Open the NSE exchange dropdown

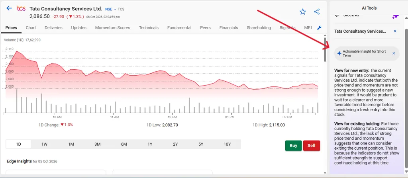110,9
